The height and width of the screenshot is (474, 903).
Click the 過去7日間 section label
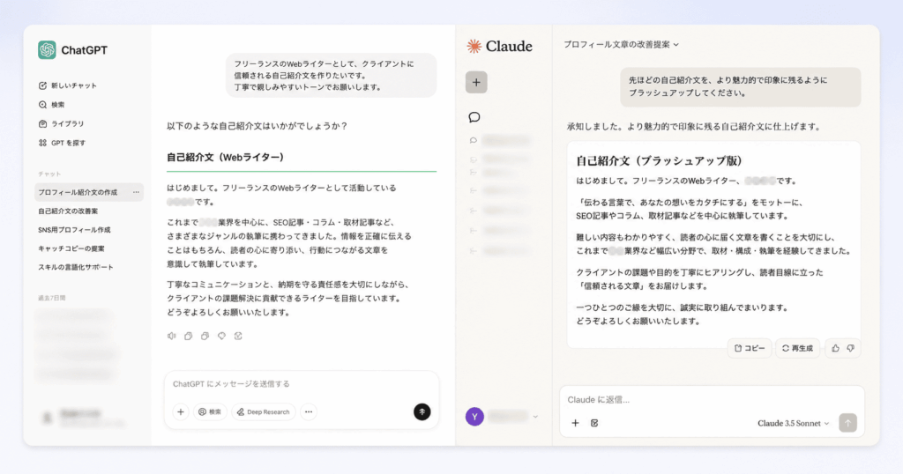point(52,298)
